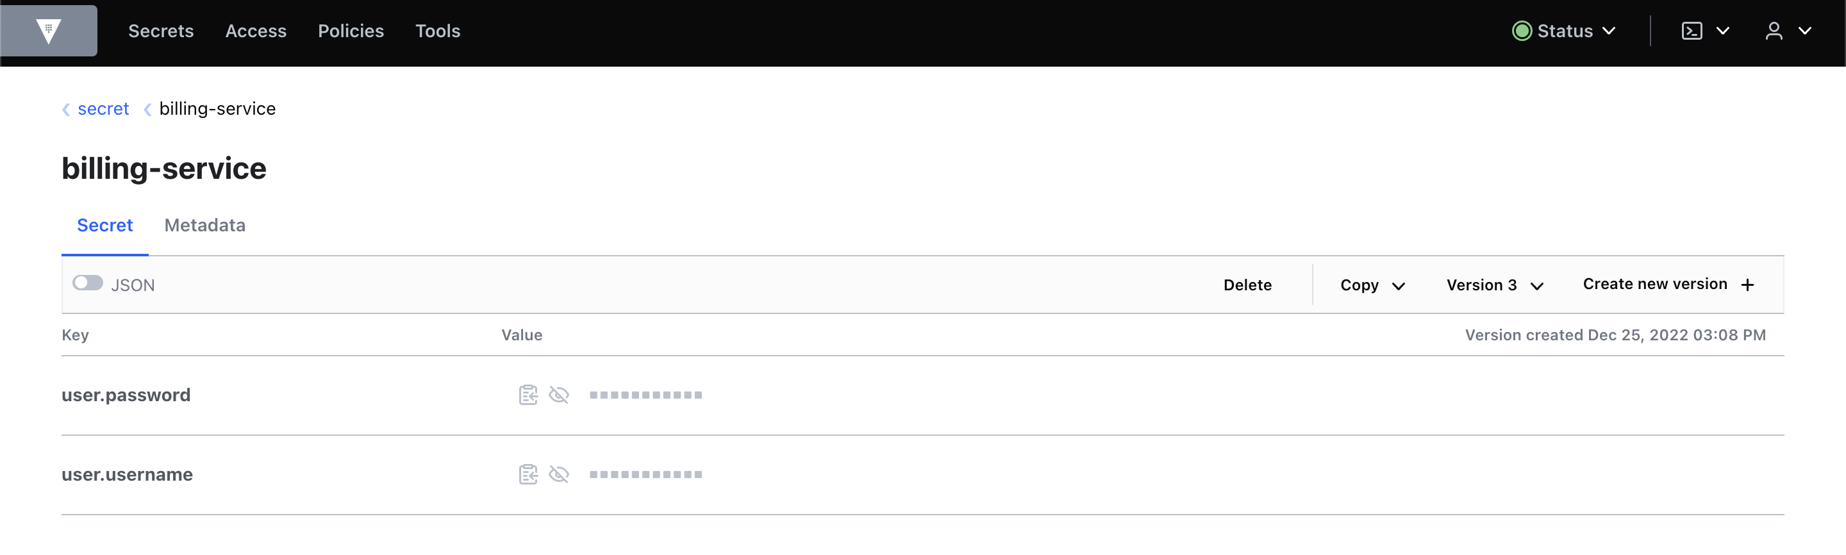1846x555 pixels.
Task: Copy the user.password value to clipboard
Action: [x=528, y=394]
